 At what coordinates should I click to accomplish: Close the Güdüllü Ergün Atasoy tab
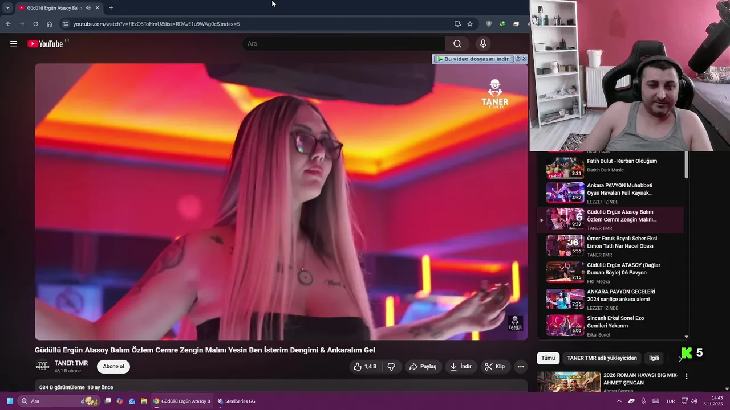[98, 8]
